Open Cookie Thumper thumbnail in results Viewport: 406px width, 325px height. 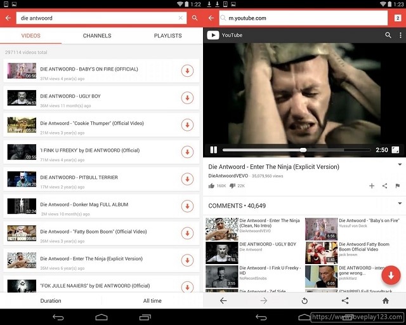tap(22, 125)
